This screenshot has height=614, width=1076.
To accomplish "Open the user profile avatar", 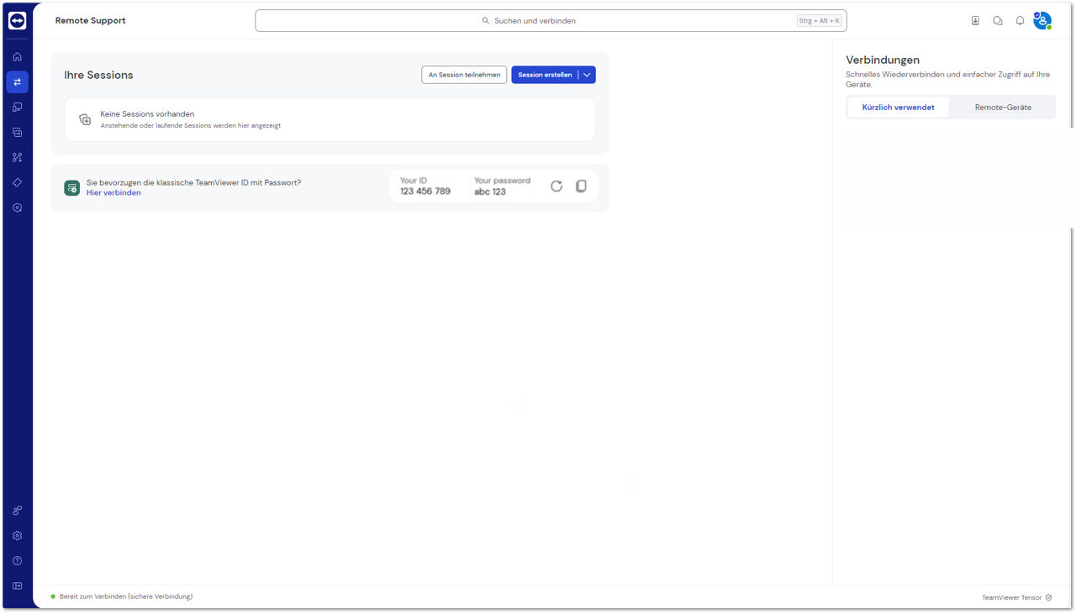I will coord(1042,20).
